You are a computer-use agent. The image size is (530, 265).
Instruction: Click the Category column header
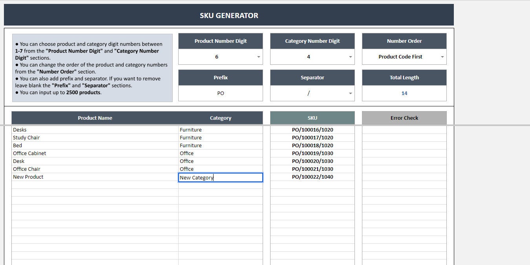tap(221, 118)
